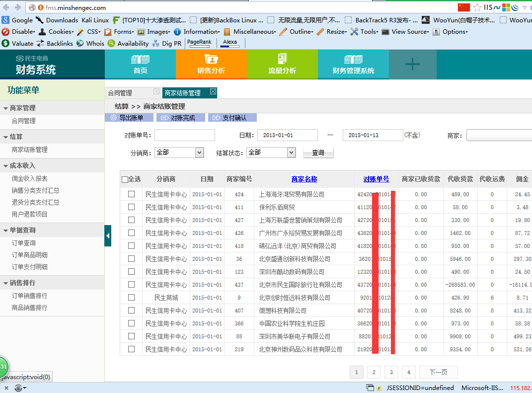
Task: Click the 查询 search button
Action: 318,153
